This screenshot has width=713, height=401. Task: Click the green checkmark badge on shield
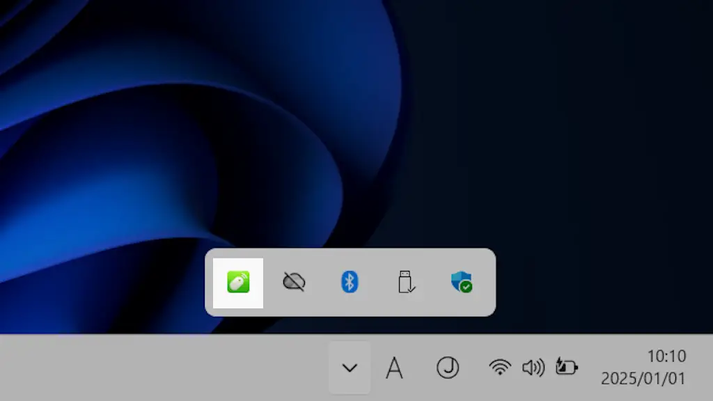point(467,287)
